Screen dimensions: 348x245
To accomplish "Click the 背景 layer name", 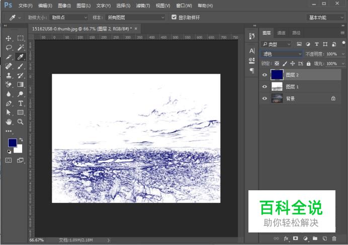I will (290, 99).
